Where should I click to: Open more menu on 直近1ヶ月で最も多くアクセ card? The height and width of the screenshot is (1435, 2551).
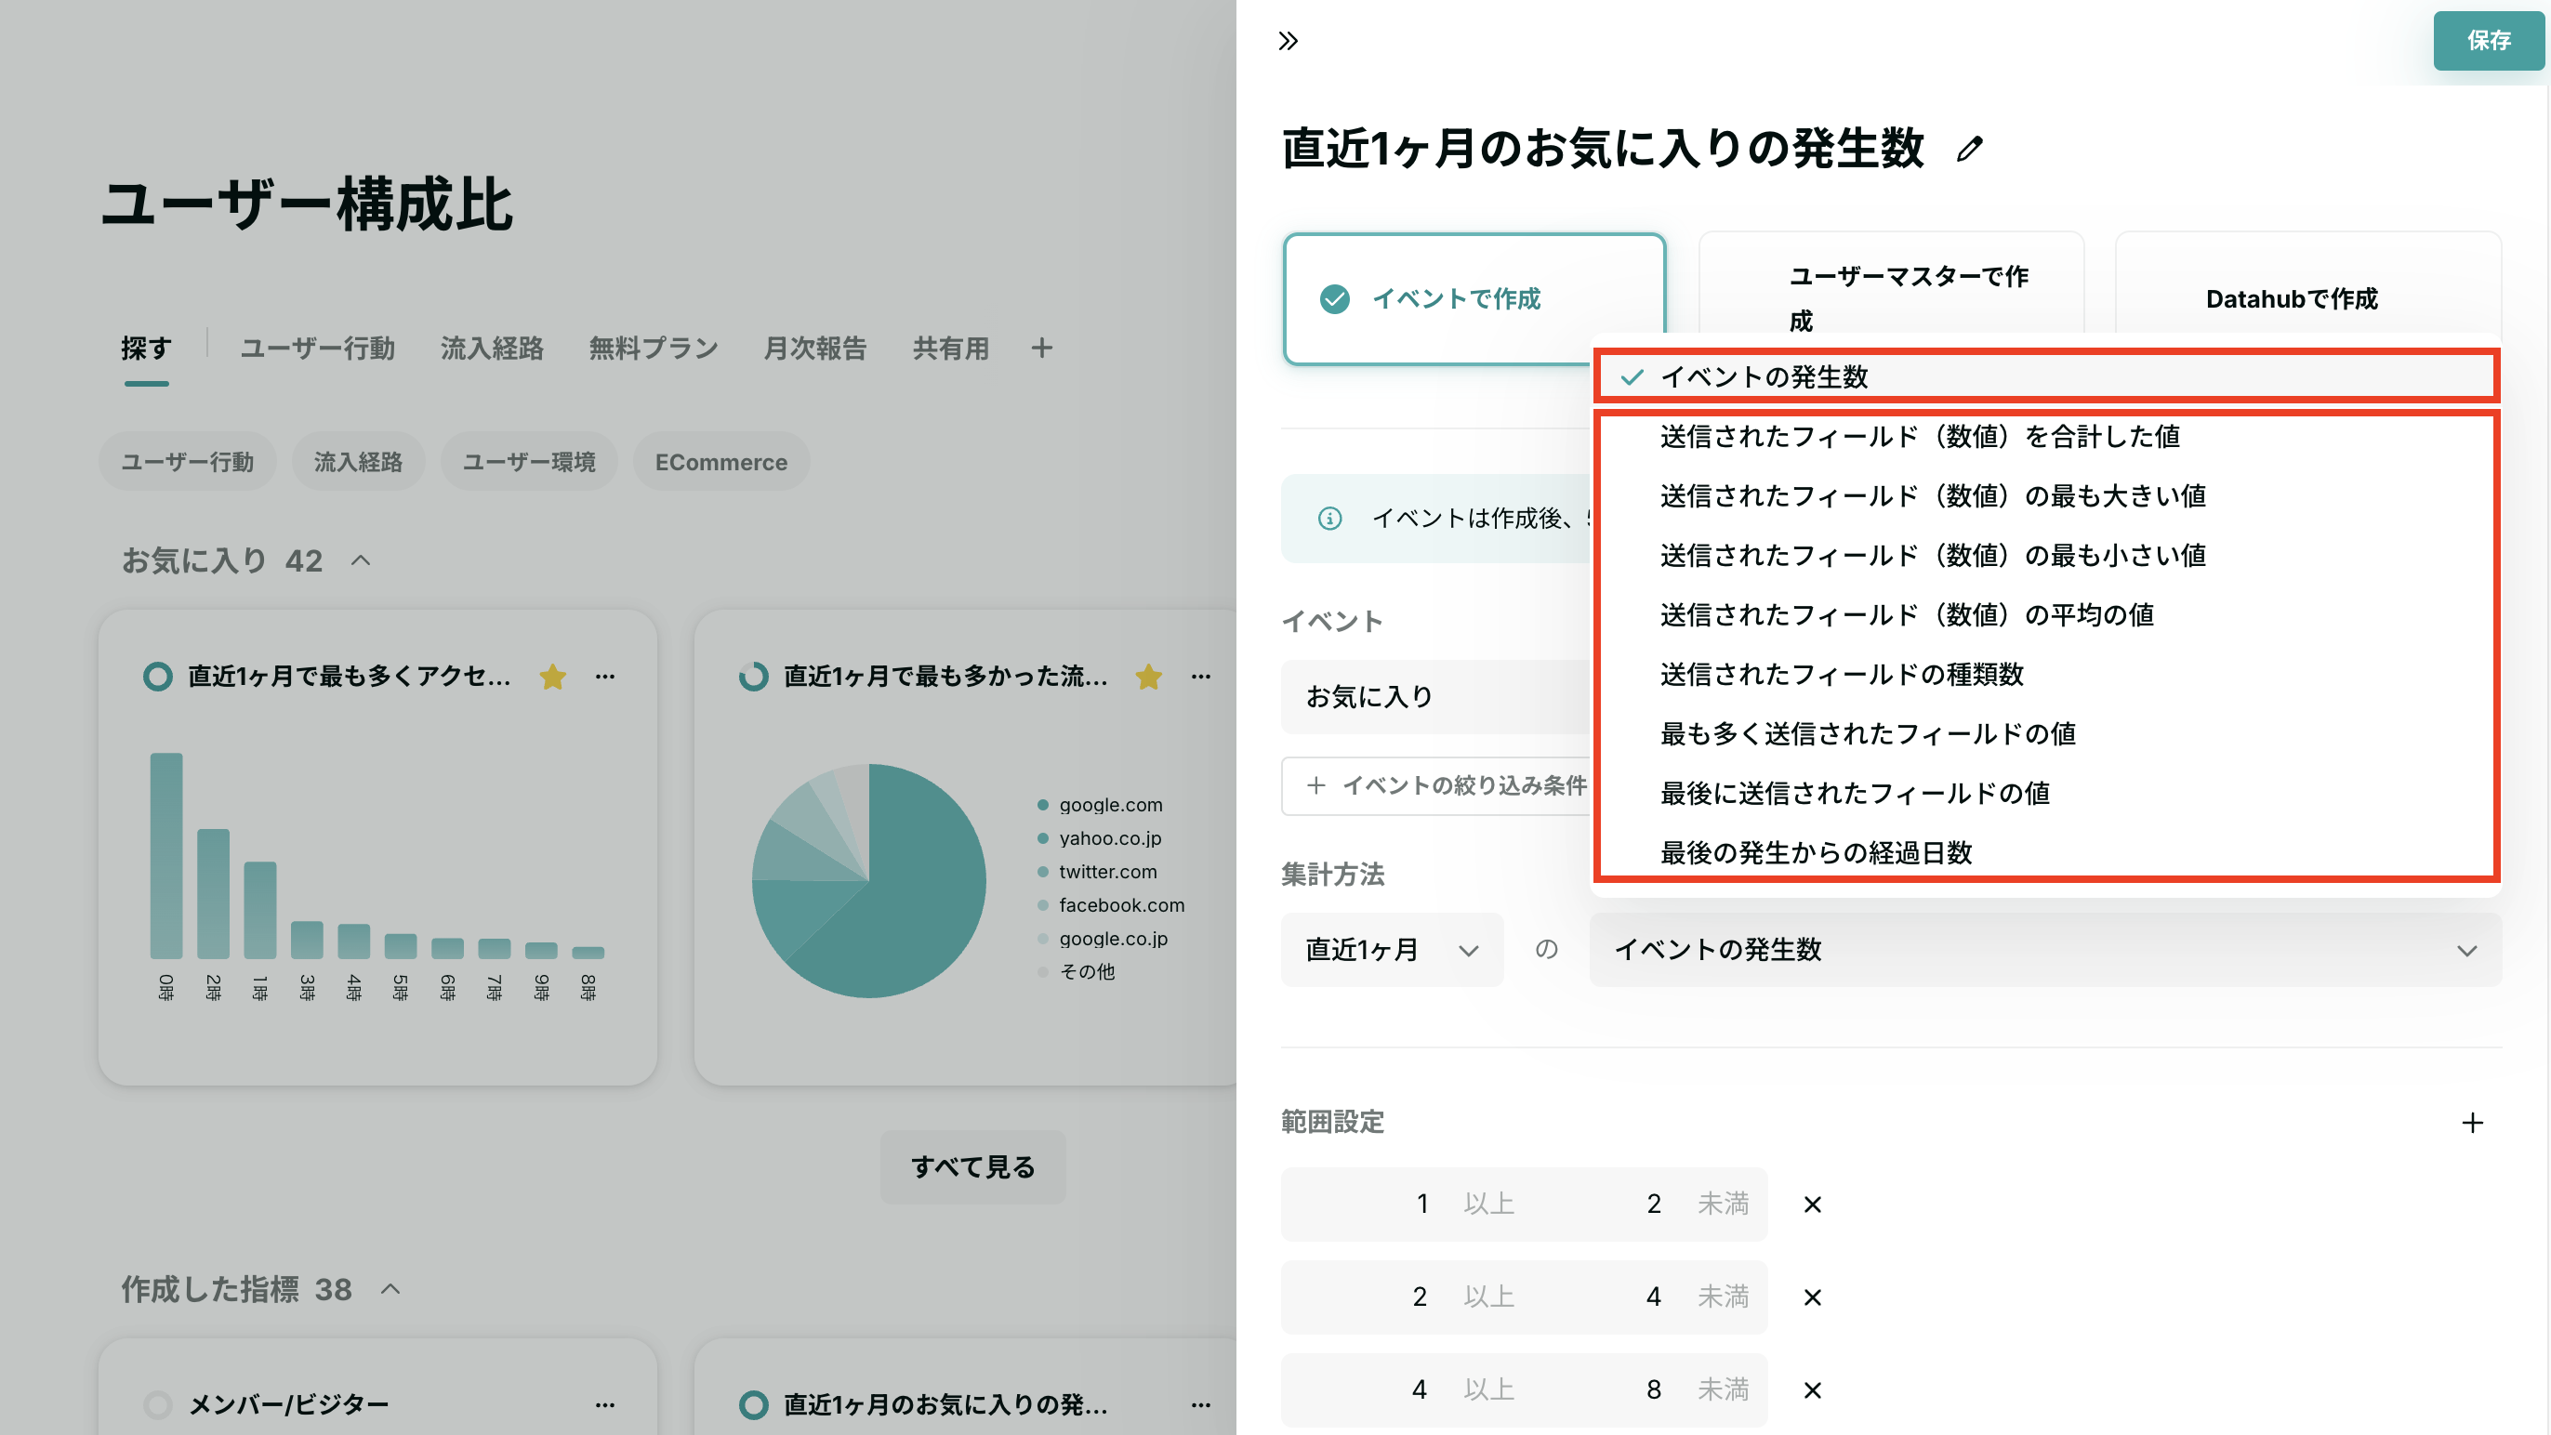(605, 677)
